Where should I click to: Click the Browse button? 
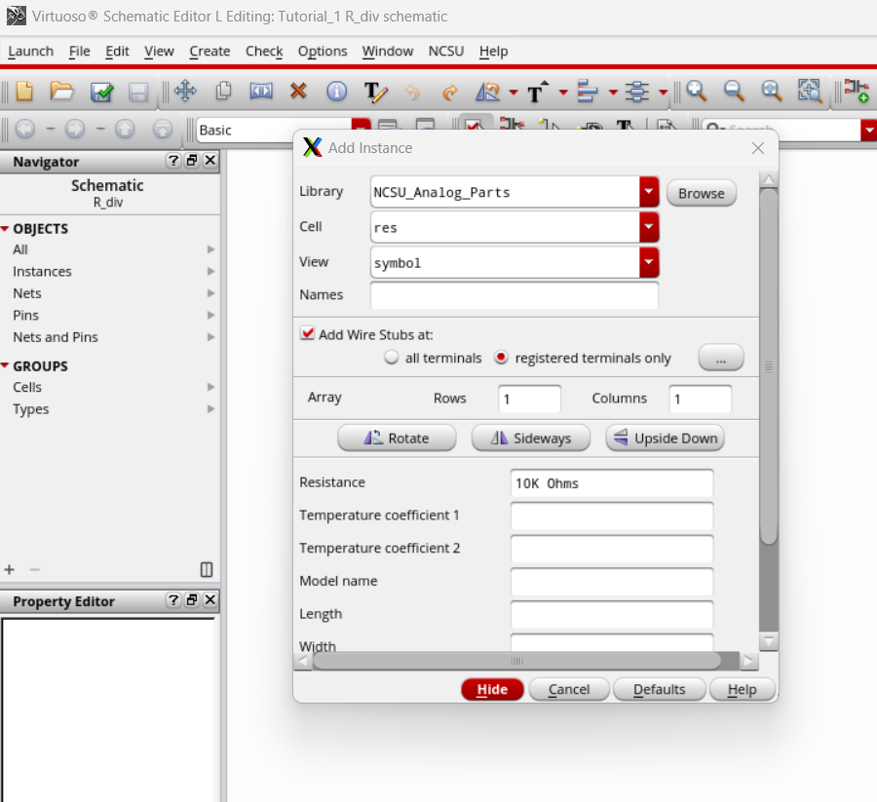(701, 193)
